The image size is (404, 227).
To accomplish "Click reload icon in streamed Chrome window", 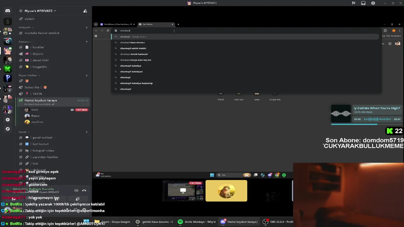I will click(x=108, y=31).
